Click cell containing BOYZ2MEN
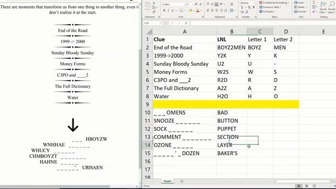Image resolution: width=336 pixels, height=189 pixels. pyautogui.click(x=231, y=48)
